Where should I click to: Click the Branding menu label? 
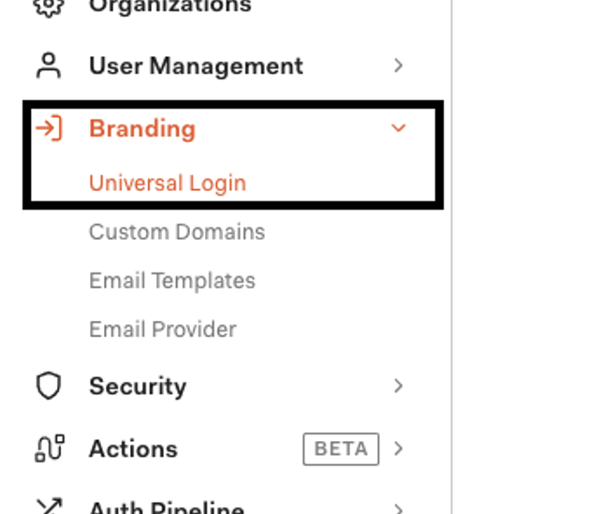coord(142,128)
